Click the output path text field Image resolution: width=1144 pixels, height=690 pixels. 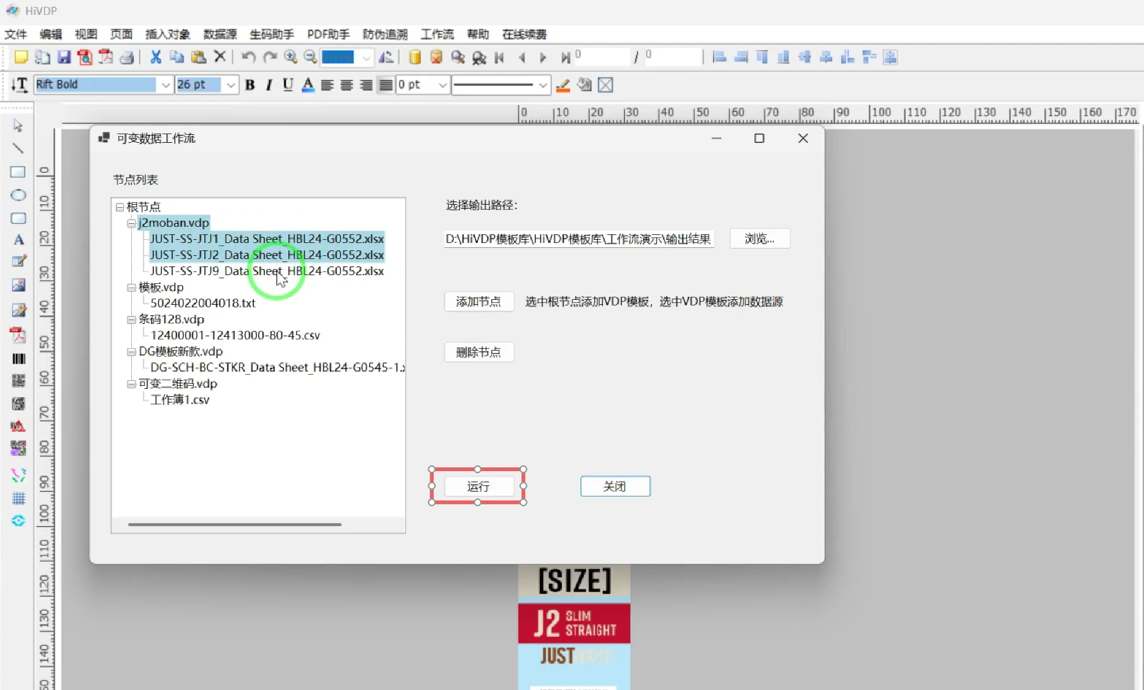click(578, 239)
